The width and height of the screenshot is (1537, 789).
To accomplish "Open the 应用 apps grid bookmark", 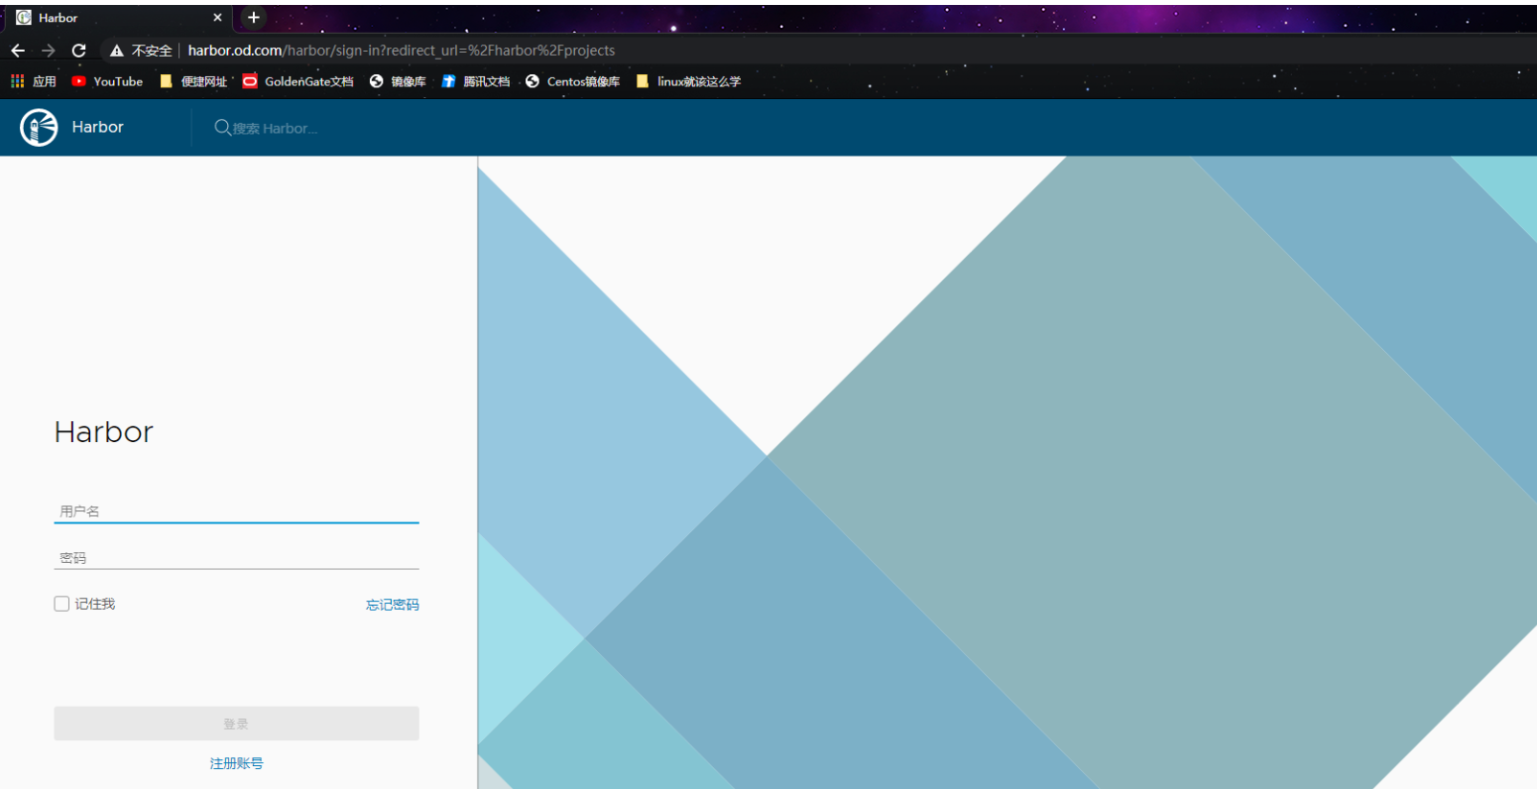I will 34,81.
